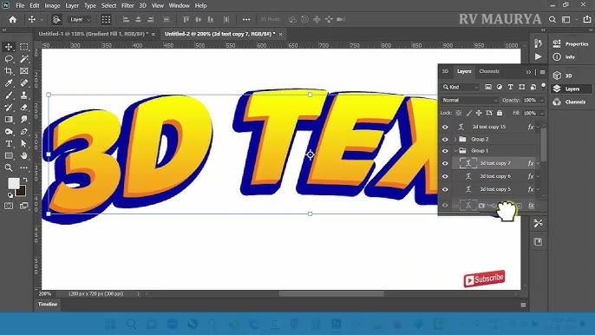This screenshot has width=595, height=335.
Task: Open the Search magnifier in options bar
Action: [x=552, y=19]
